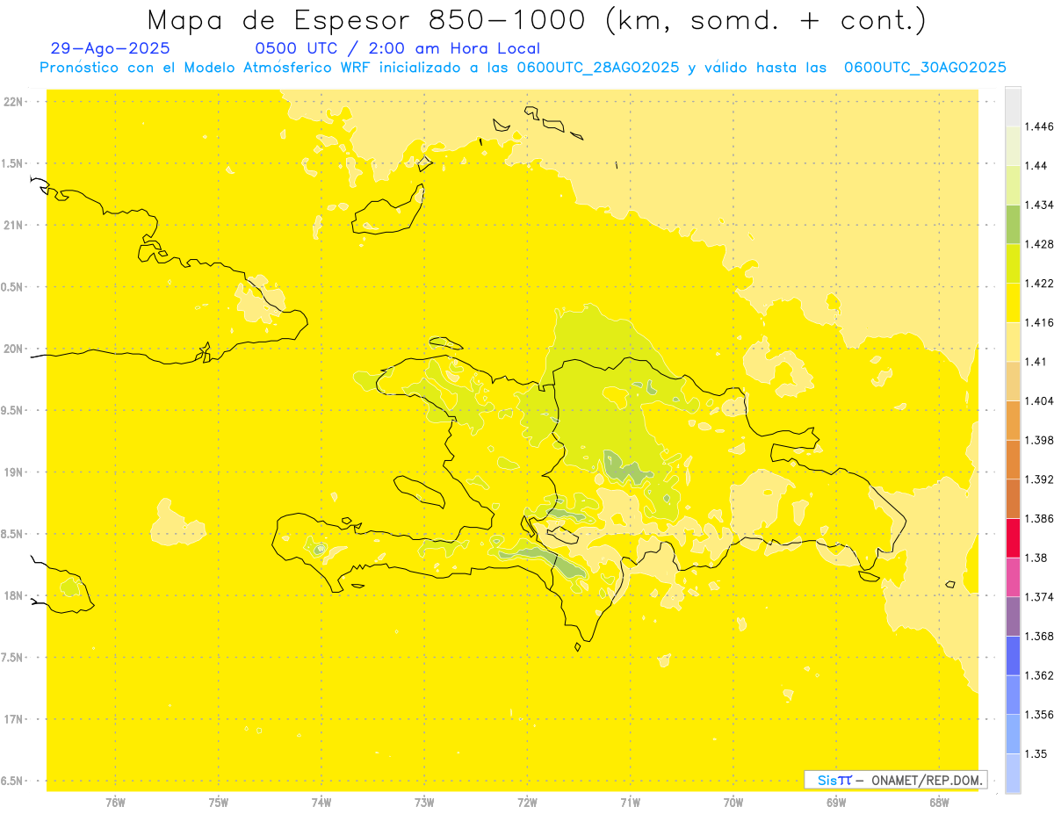
Task: Click the color bar value '1.422'
Action: coord(1041,283)
